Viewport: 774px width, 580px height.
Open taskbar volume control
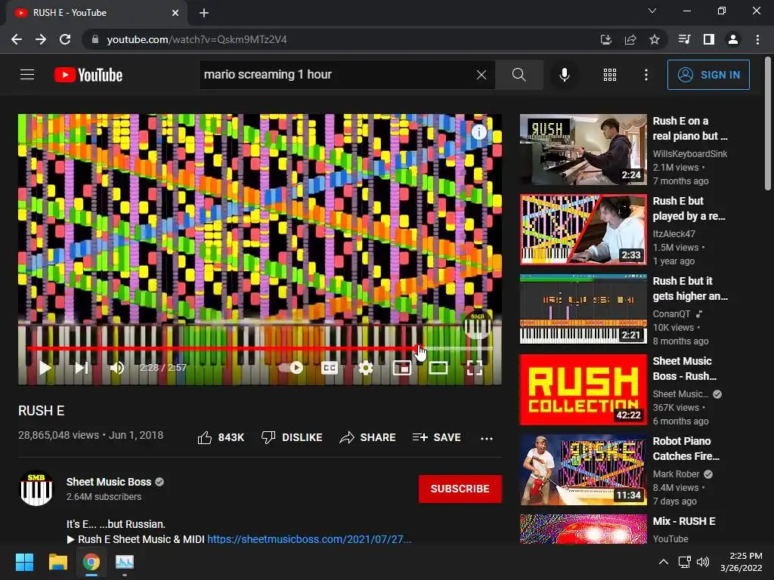(x=703, y=562)
